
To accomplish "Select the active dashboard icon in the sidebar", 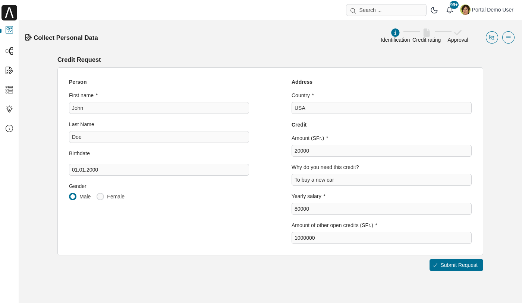I will click(x=9, y=30).
